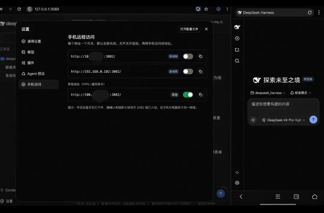This screenshot has width=324, height=213.
Task: Open the 标准模式 mode dropdown
Action: (301, 93)
